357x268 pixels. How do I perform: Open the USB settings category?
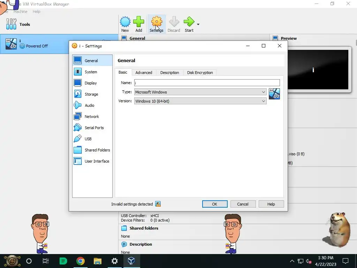tap(92, 139)
